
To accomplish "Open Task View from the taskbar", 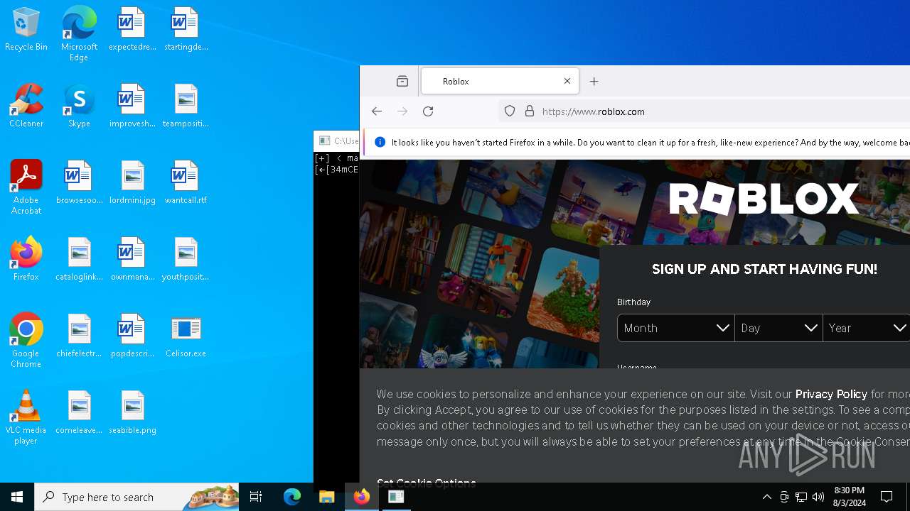I will [x=256, y=497].
